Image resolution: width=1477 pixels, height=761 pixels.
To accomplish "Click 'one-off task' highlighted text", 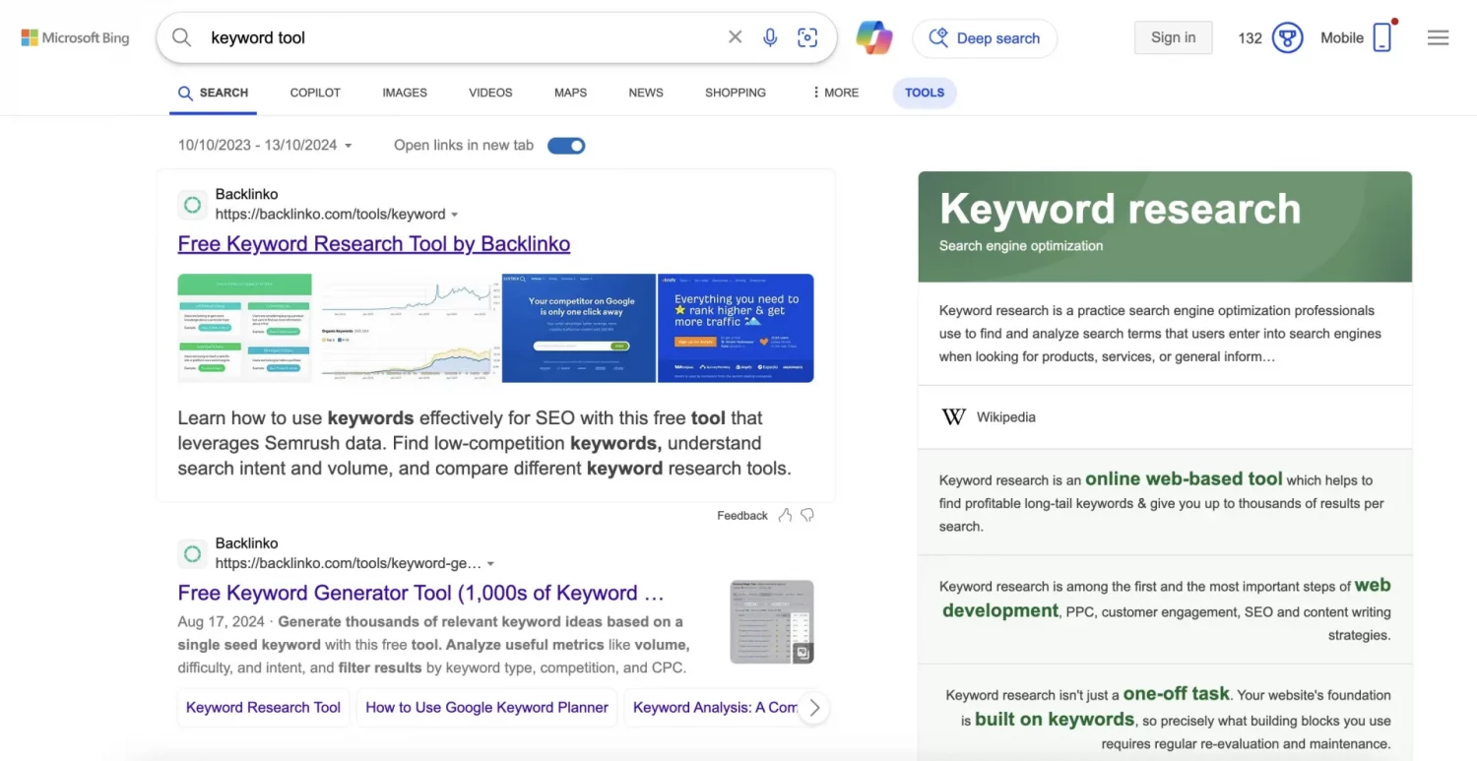I will click(1176, 693).
